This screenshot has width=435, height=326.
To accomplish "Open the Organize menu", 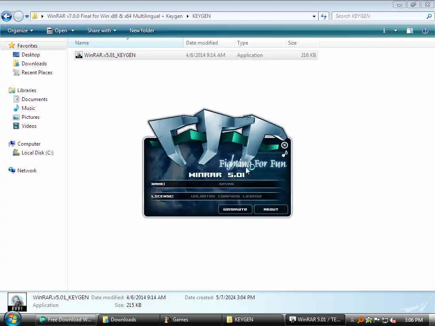I will pos(20,31).
